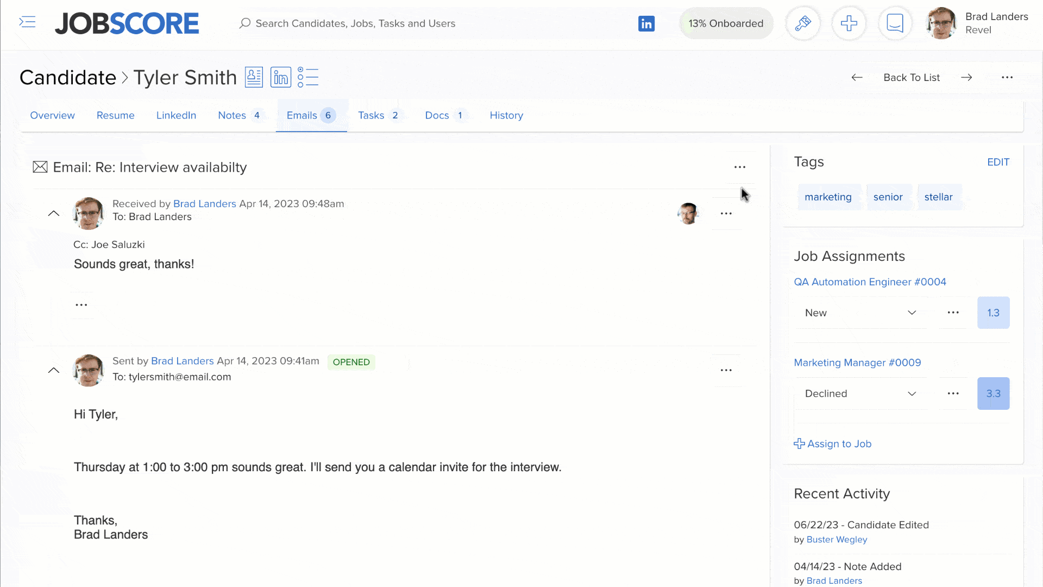The image size is (1043, 587).
Task: Open Brad Landers link in Recent Activity
Action: point(834,580)
